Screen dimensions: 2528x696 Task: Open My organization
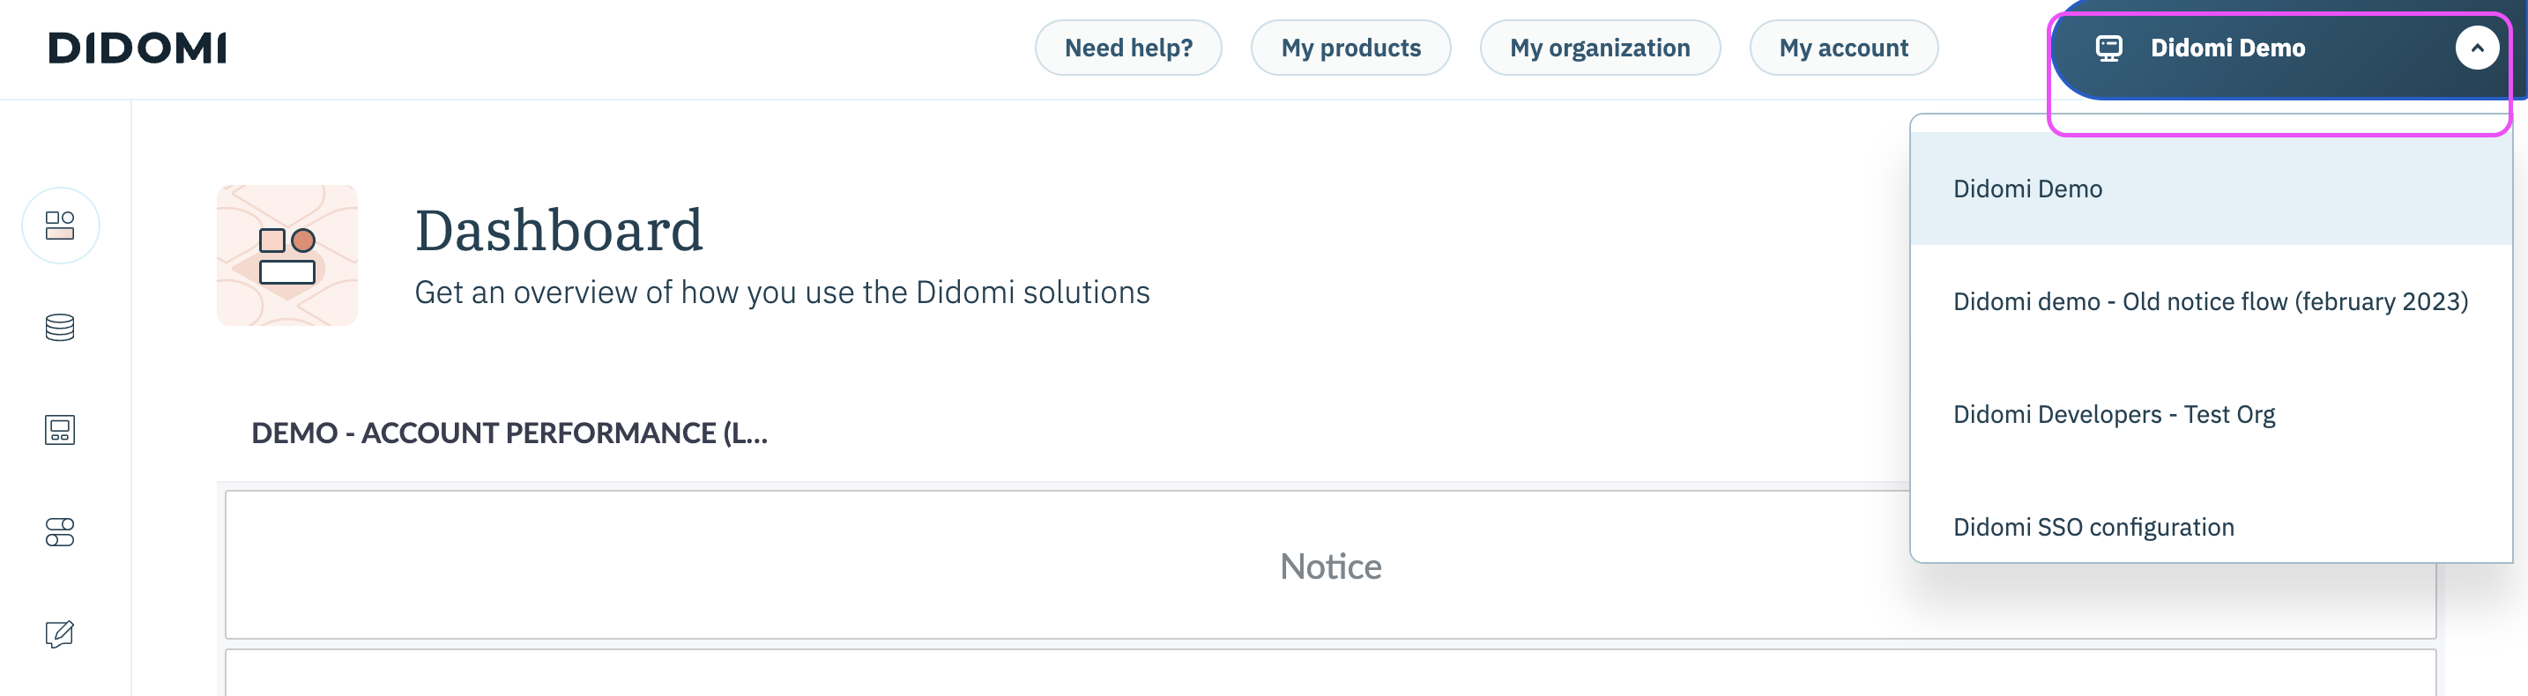[1599, 47]
